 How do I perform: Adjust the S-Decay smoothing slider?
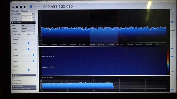tap(28, 49)
